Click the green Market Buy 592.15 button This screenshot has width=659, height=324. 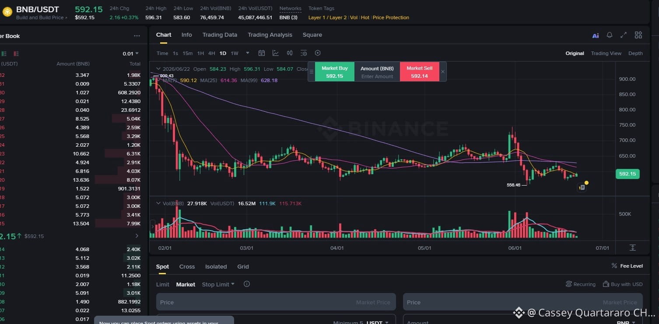(335, 72)
